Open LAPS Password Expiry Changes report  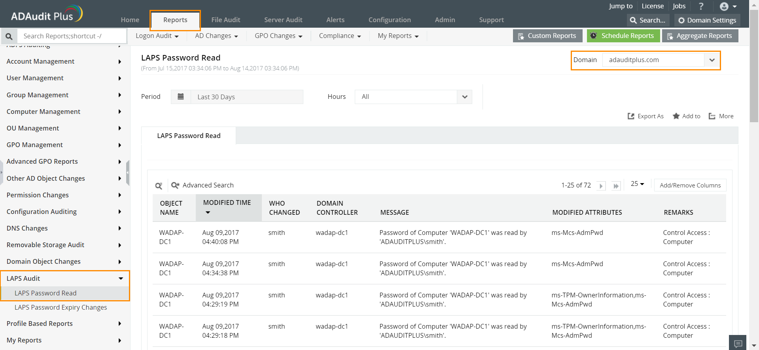(61, 307)
